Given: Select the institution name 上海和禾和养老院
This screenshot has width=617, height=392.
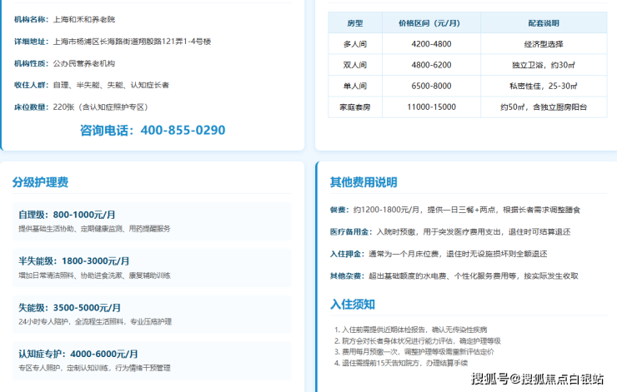Looking at the screenshot, I should pyautogui.click(x=84, y=19).
